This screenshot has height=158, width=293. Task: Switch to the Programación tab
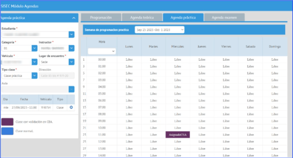click(x=101, y=17)
